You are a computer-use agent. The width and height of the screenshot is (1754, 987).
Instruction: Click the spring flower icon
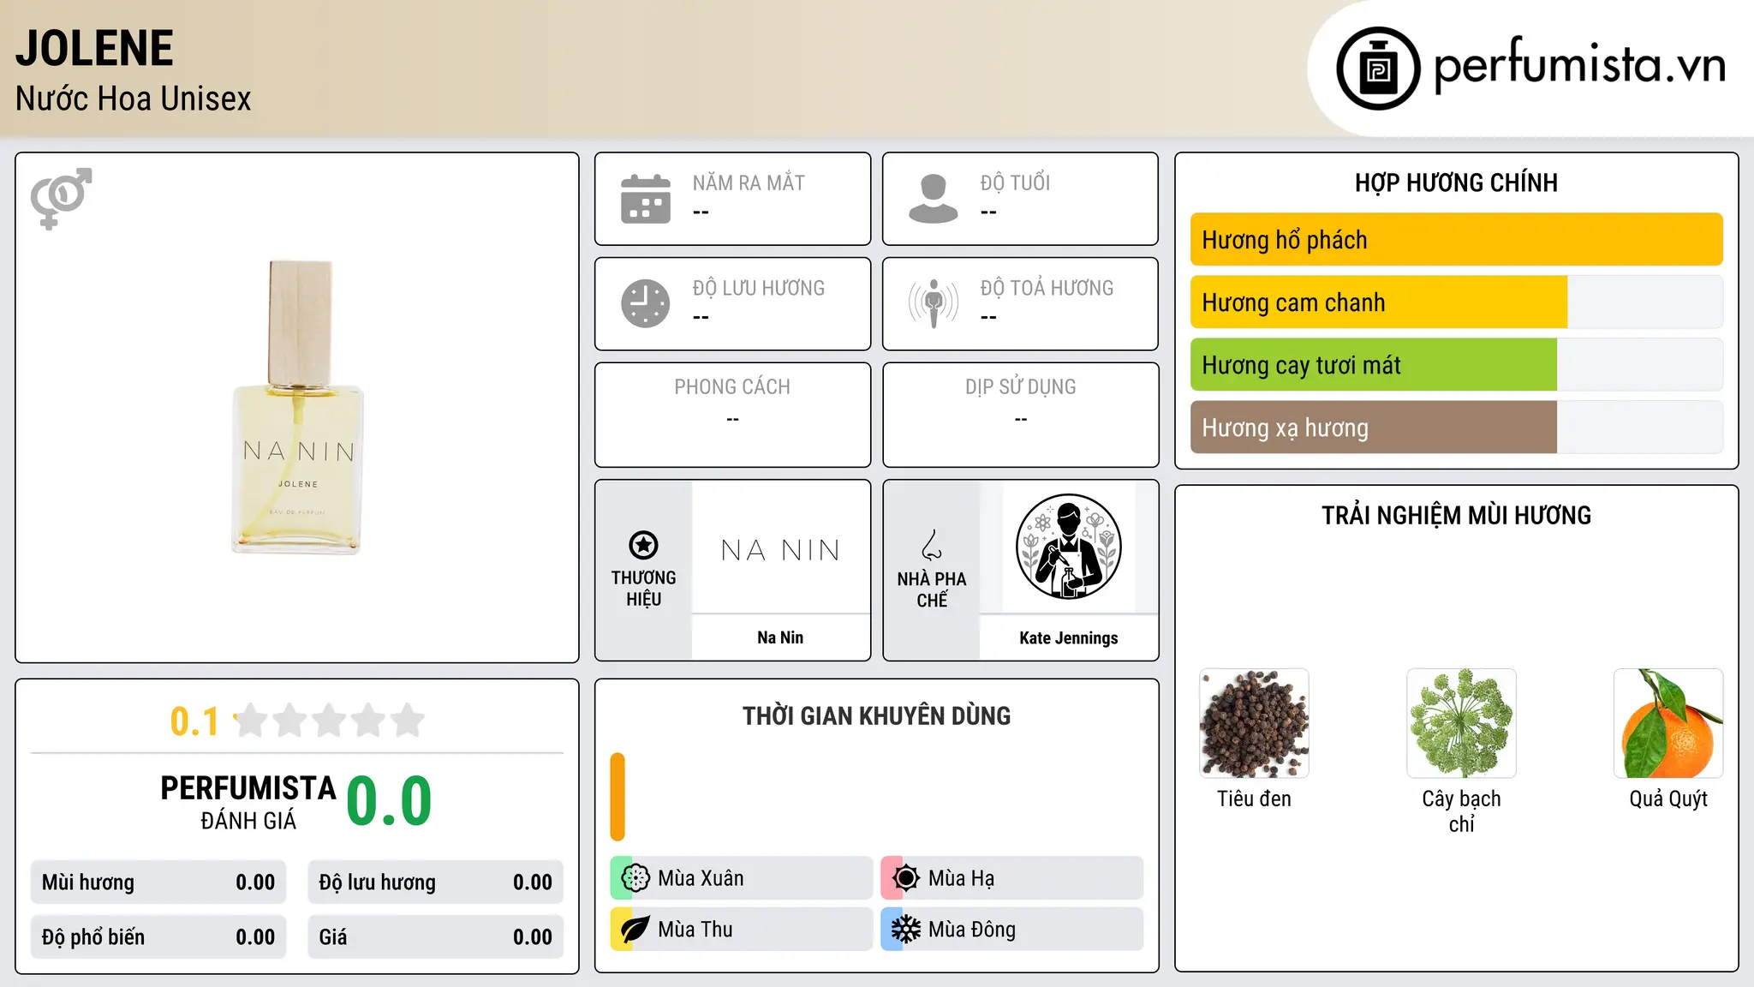pos(635,877)
